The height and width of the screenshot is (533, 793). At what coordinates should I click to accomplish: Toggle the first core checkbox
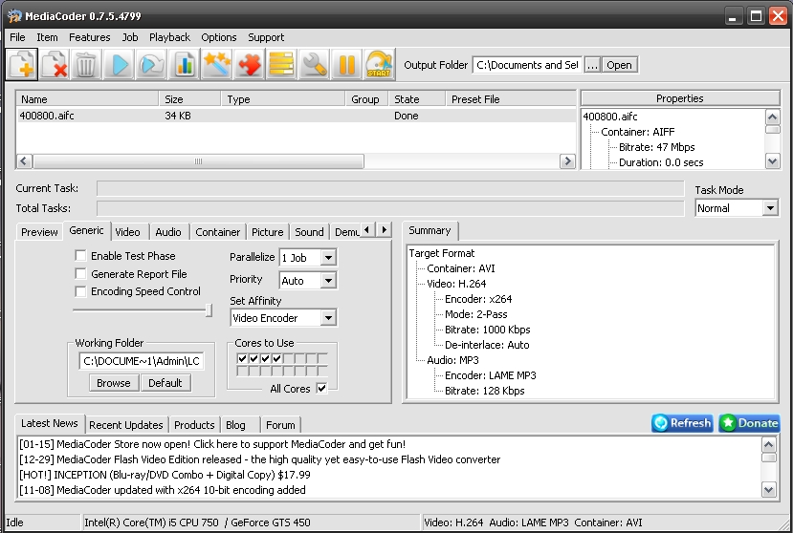click(242, 359)
